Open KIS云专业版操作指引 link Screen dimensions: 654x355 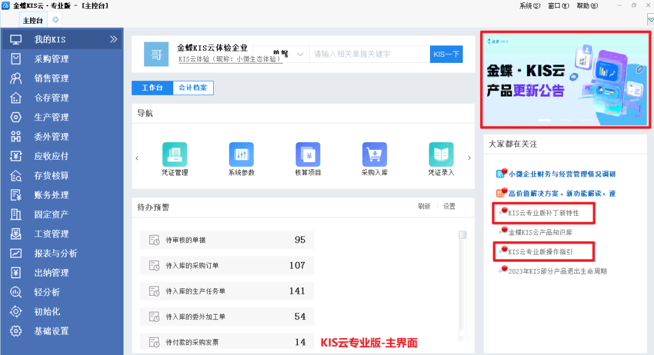point(540,252)
